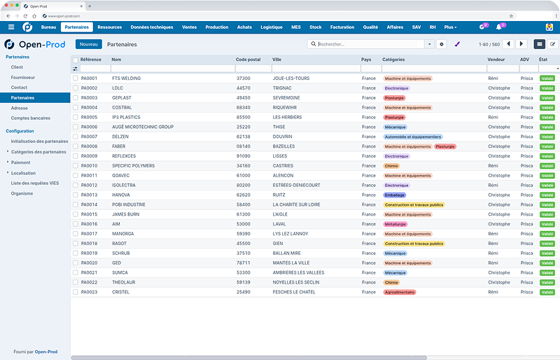Open the Données techniques menu
Image resolution: width=560 pixels, height=360 pixels.
click(152, 27)
